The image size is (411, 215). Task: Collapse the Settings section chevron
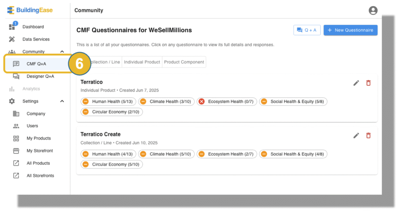pyautogui.click(x=62, y=101)
